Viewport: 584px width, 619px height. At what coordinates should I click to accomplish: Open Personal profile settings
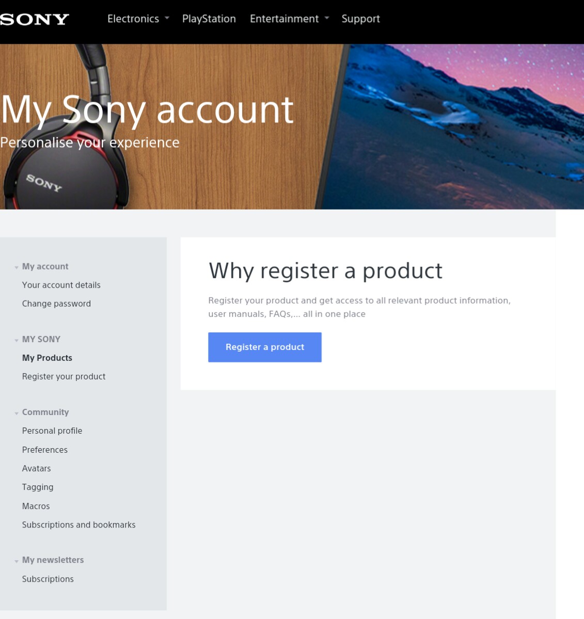tap(52, 431)
